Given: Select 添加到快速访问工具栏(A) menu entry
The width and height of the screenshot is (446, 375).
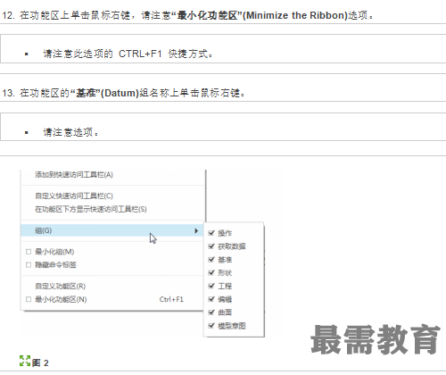Looking at the screenshot, I should (x=74, y=175).
